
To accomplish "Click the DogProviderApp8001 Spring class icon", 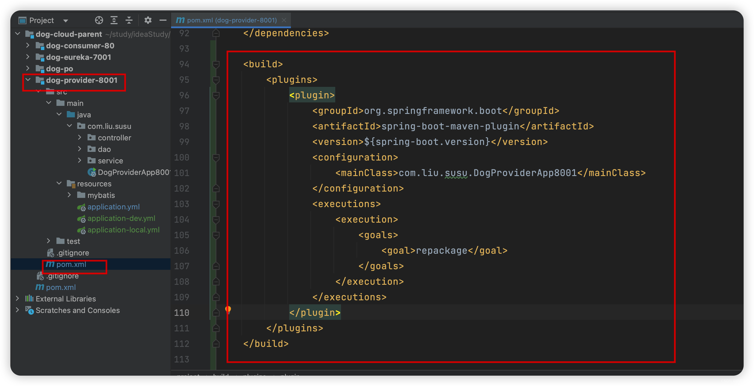I will tap(92, 172).
